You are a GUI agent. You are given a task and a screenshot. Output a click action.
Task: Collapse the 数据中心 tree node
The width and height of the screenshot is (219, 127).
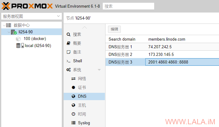4,25
